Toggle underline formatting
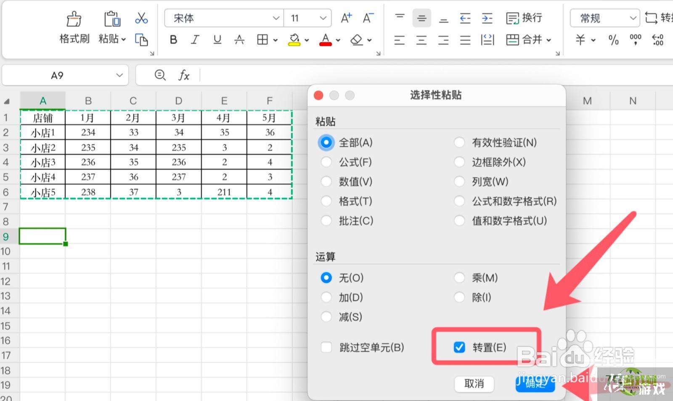Viewport: 673px width, 401px height. (217, 40)
